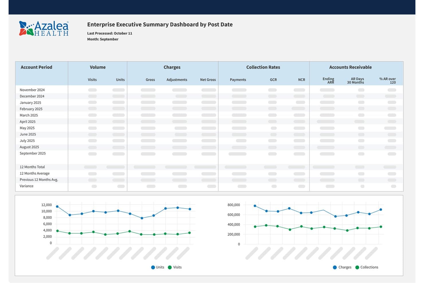This screenshot has height=283, width=424.
Task: Click the Payments column header
Action: click(238, 80)
